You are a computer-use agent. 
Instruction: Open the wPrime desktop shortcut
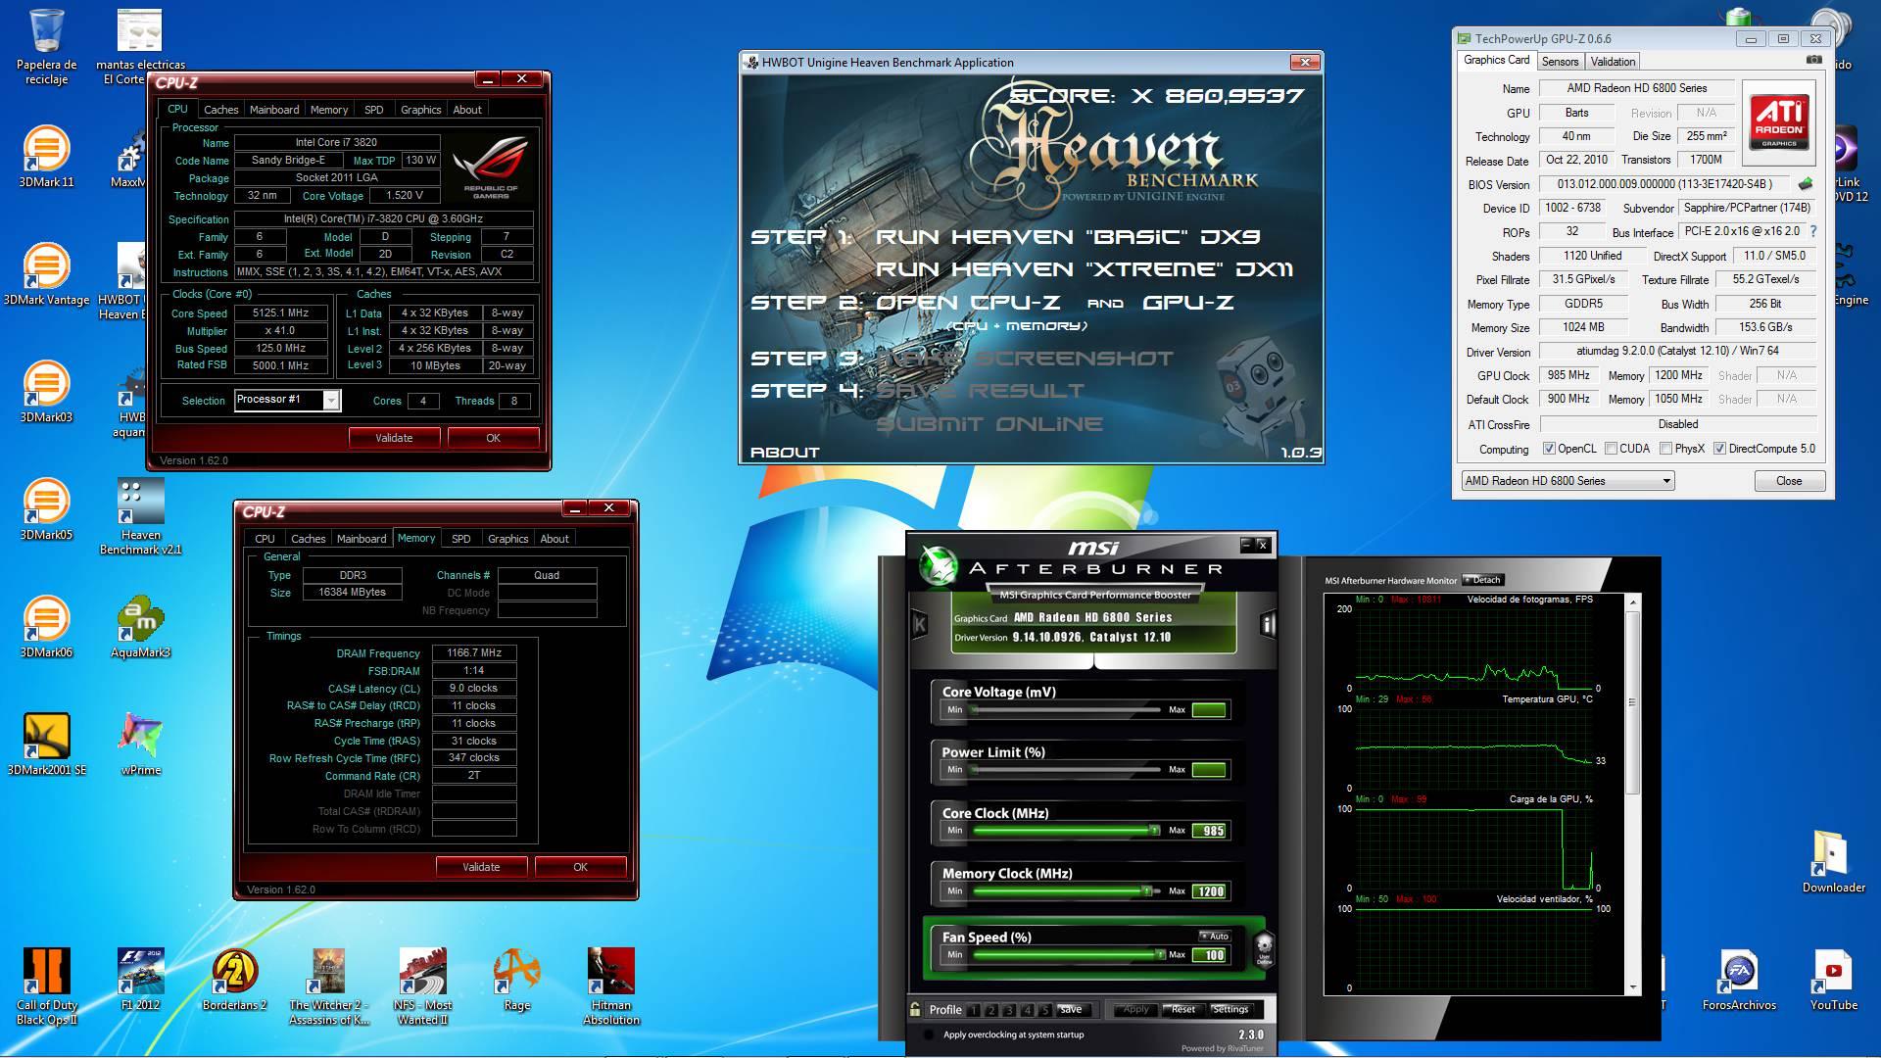pos(140,744)
